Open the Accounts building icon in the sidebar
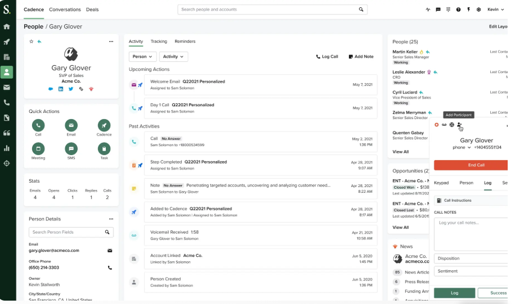This screenshot has width=515, height=304. 7,57
